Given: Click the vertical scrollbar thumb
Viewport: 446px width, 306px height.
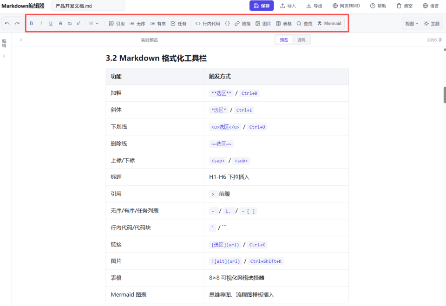Looking at the screenshot, I should (x=445, y=95).
